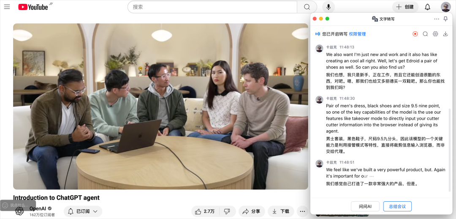Click the speaker avatar at 11:48:30

pos(319,100)
